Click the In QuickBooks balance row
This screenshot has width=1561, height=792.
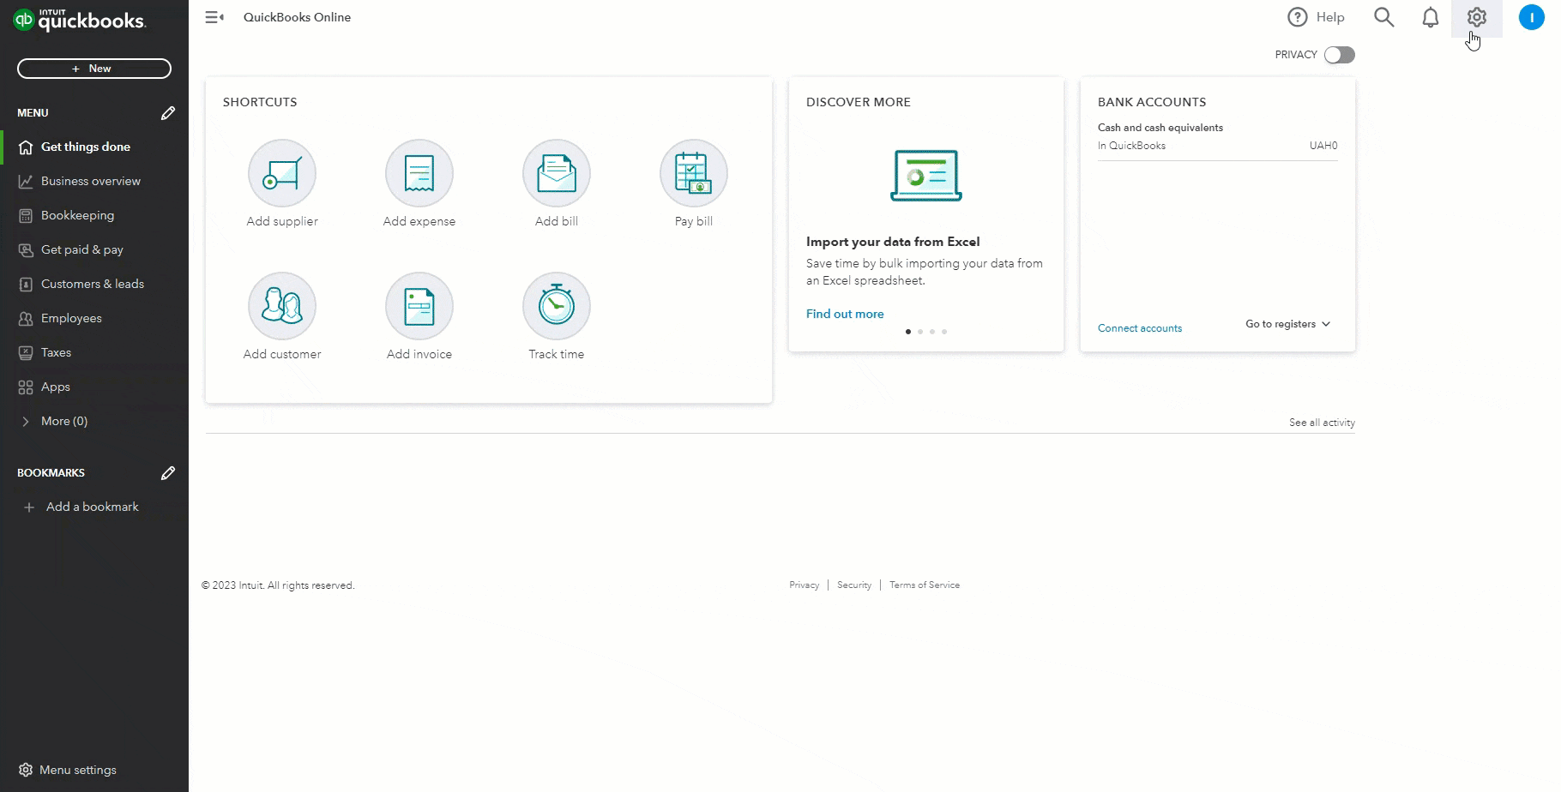click(1218, 146)
